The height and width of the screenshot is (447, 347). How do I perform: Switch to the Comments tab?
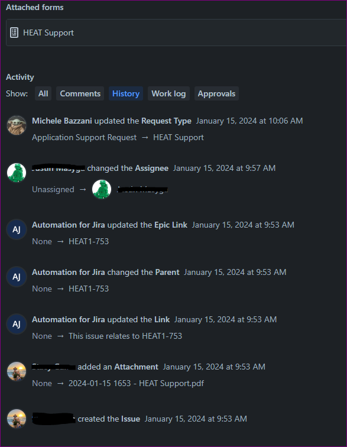(x=80, y=93)
